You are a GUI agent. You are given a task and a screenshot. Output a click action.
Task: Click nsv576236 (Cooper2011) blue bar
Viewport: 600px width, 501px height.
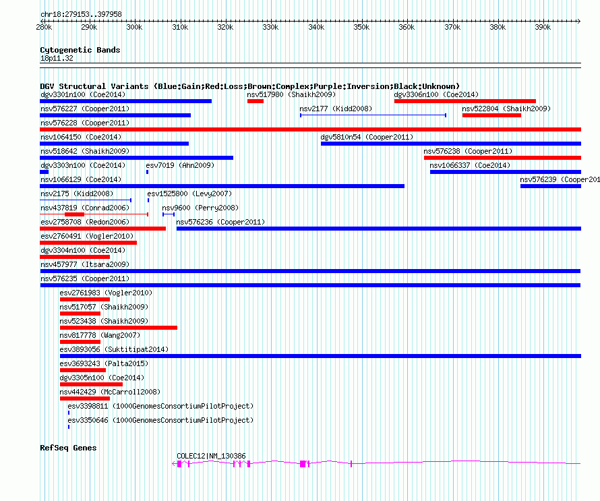(x=378, y=229)
